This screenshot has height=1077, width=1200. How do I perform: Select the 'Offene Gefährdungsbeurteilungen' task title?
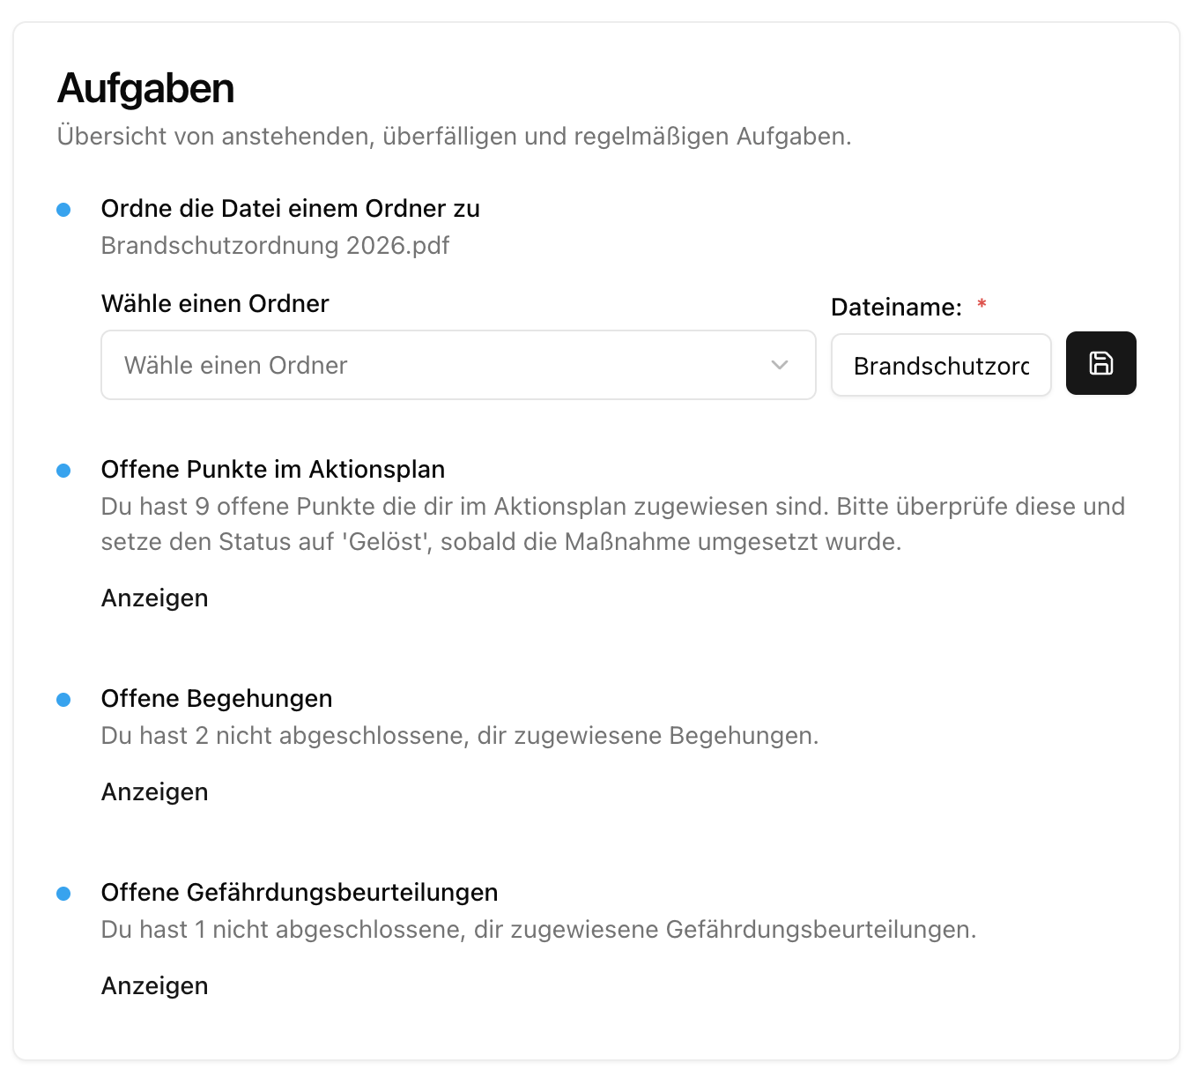tap(299, 892)
